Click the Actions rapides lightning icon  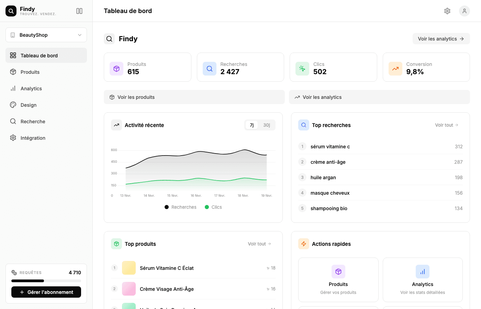click(304, 244)
